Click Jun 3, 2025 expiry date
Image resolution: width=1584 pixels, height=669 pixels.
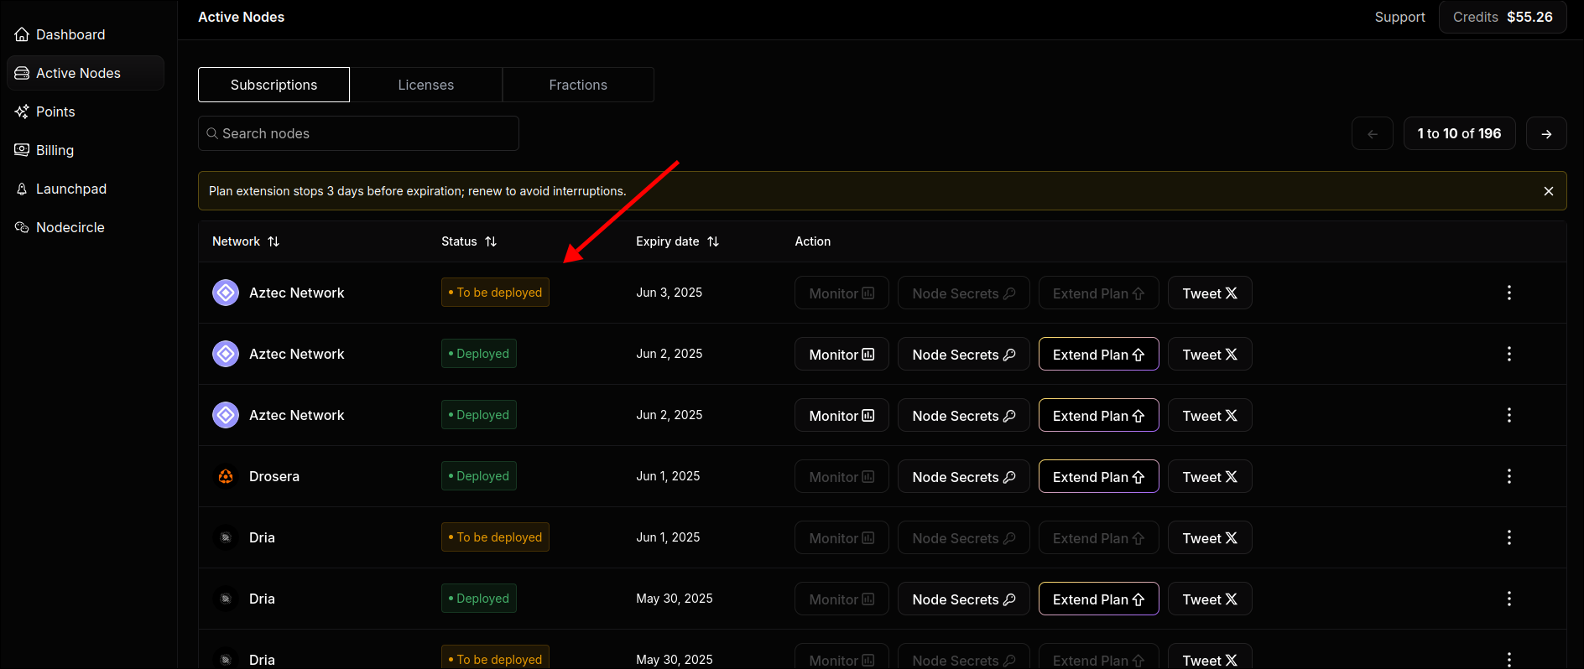pos(670,293)
